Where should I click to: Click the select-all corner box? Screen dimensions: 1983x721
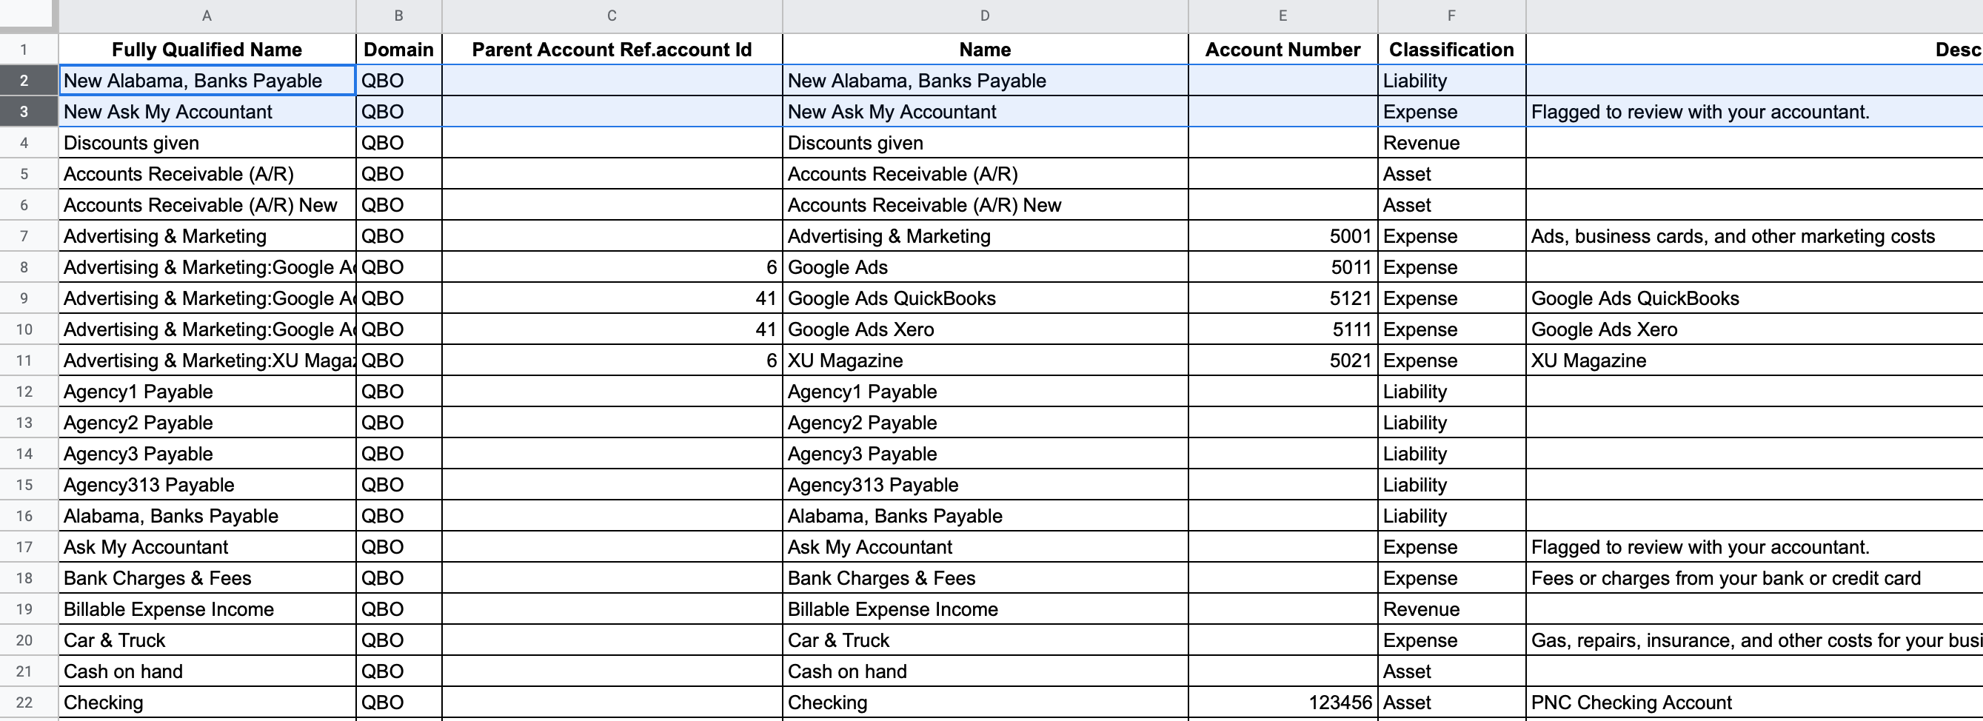coord(28,16)
